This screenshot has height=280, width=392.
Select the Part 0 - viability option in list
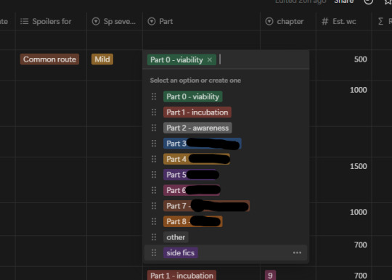193,96
